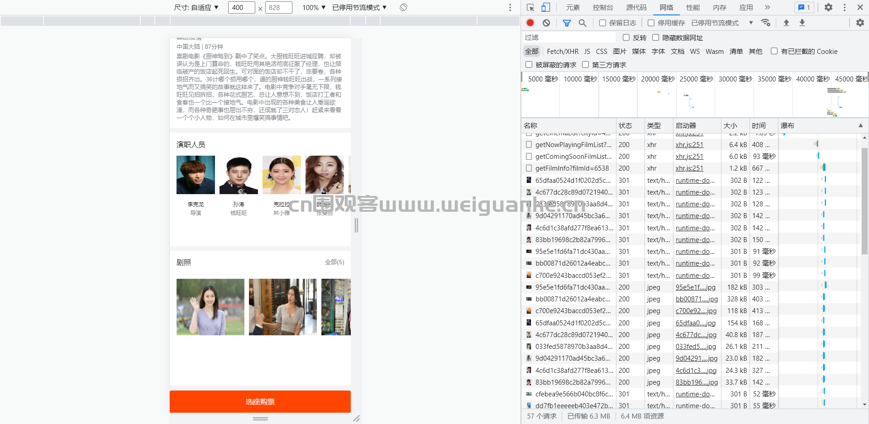This screenshot has height=424, width=869.
Task: Click the inspect element picker icon
Action: point(531,7)
